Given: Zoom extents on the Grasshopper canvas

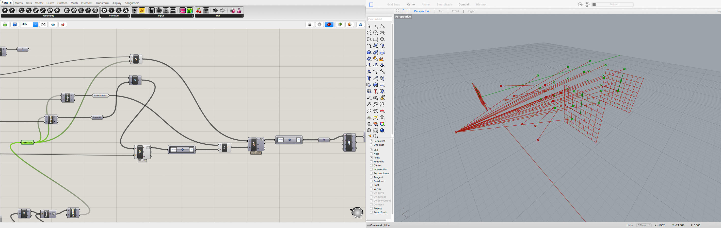Looking at the screenshot, I should (x=43, y=25).
